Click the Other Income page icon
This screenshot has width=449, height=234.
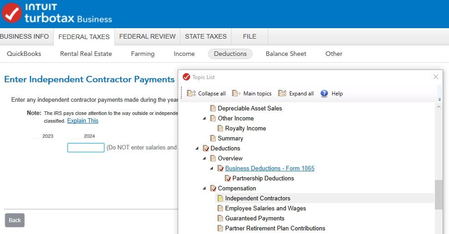click(x=213, y=119)
